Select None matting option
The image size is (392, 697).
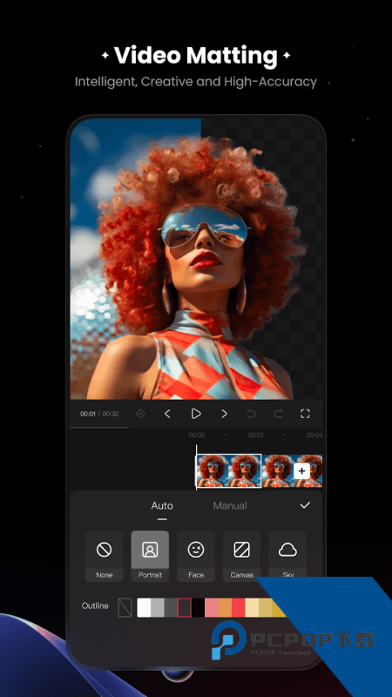pos(104,556)
